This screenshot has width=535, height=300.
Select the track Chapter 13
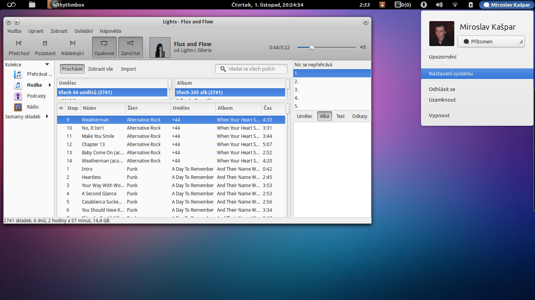click(171, 145)
